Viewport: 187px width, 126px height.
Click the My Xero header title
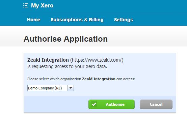(x=42, y=6)
